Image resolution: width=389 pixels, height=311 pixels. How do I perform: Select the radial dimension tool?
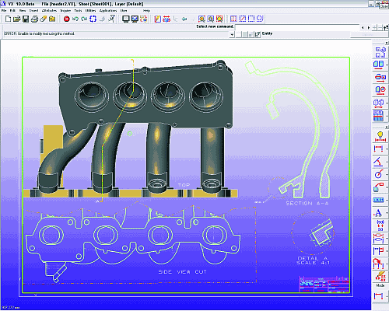coord(379,174)
